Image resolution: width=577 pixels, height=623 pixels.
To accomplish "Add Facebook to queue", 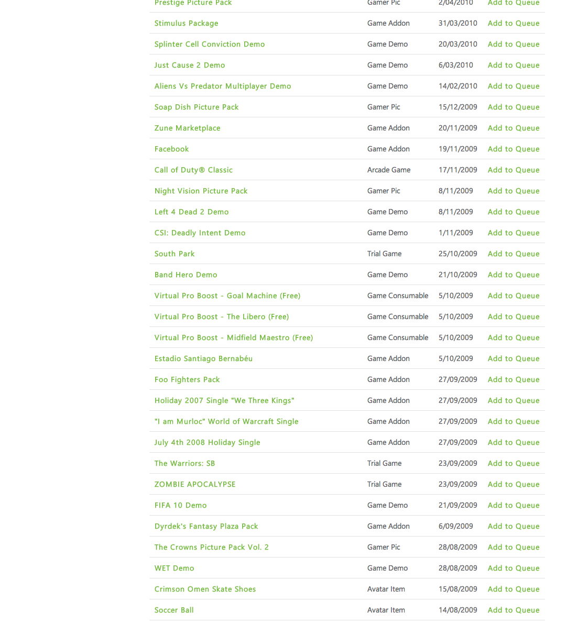I will 514,149.
